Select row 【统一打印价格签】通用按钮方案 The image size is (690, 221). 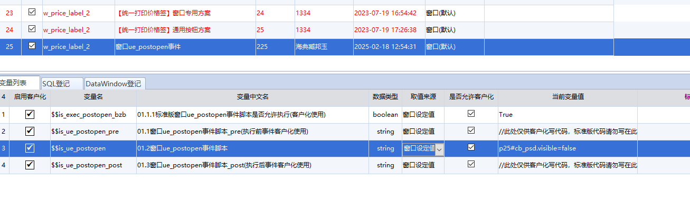185,30
